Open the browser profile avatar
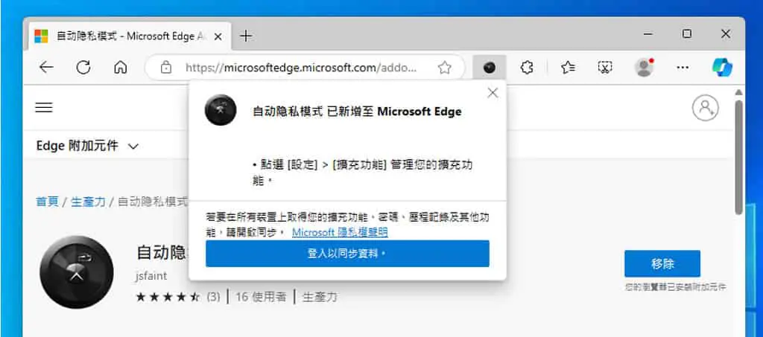Viewport: 763px width, 337px height. (x=645, y=68)
